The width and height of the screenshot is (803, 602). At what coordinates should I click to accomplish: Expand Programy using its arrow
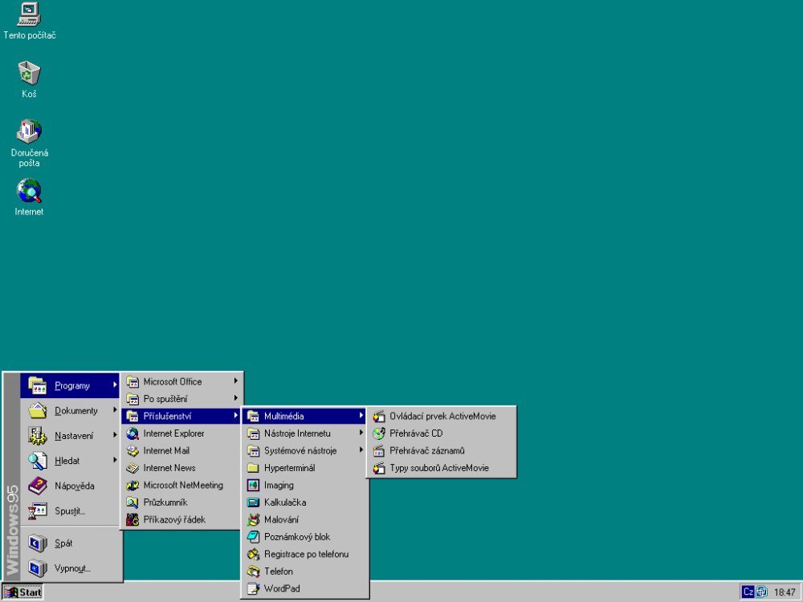pos(115,384)
